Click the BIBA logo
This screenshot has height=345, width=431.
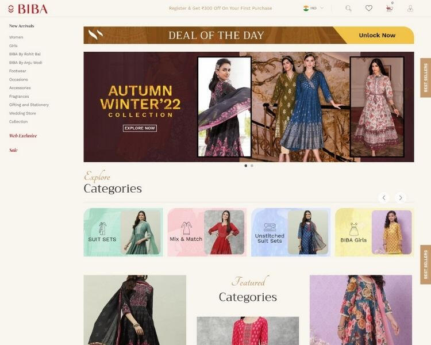(28, 9)
